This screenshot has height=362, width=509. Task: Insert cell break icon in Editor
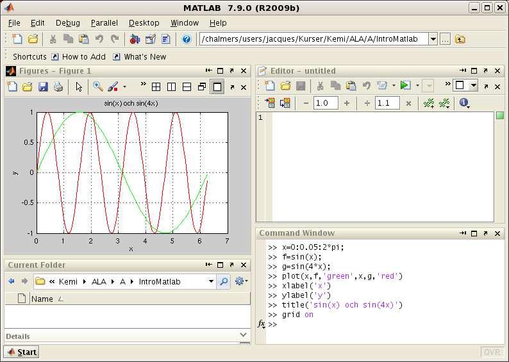[428, 103]
